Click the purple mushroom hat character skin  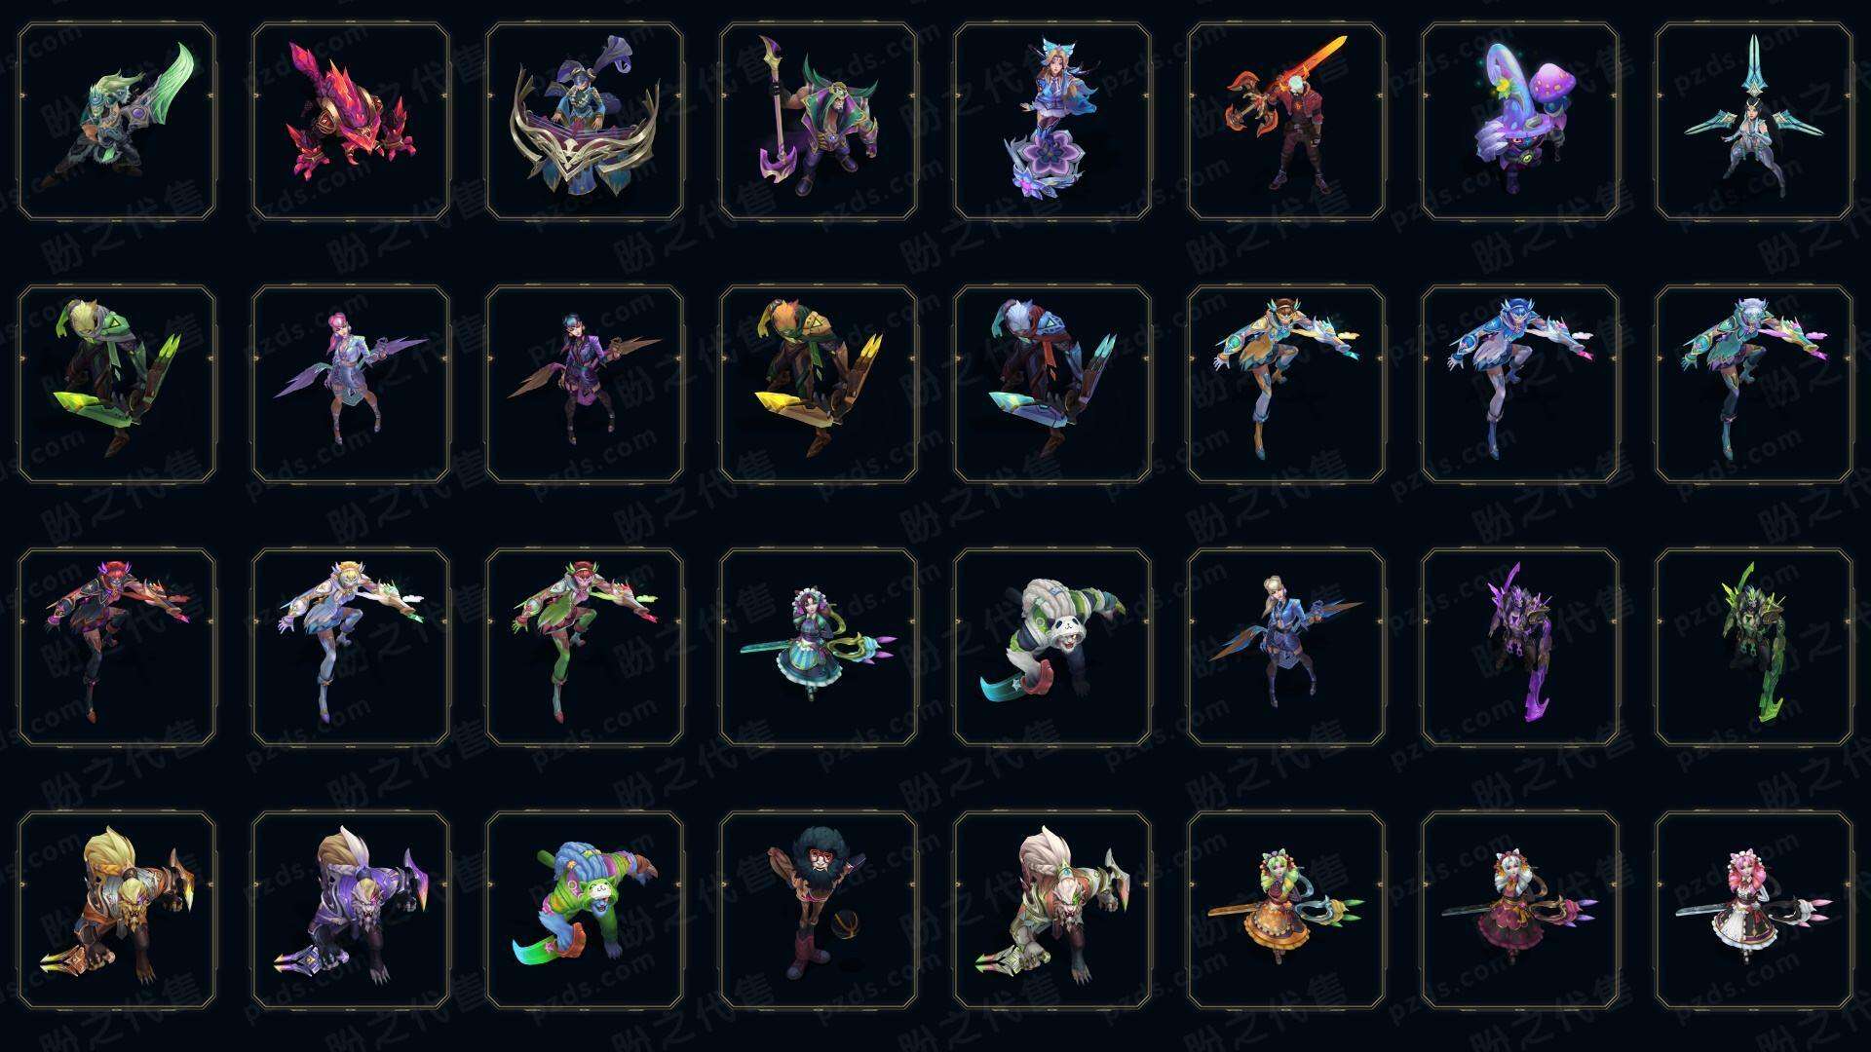click(1520, 122)
